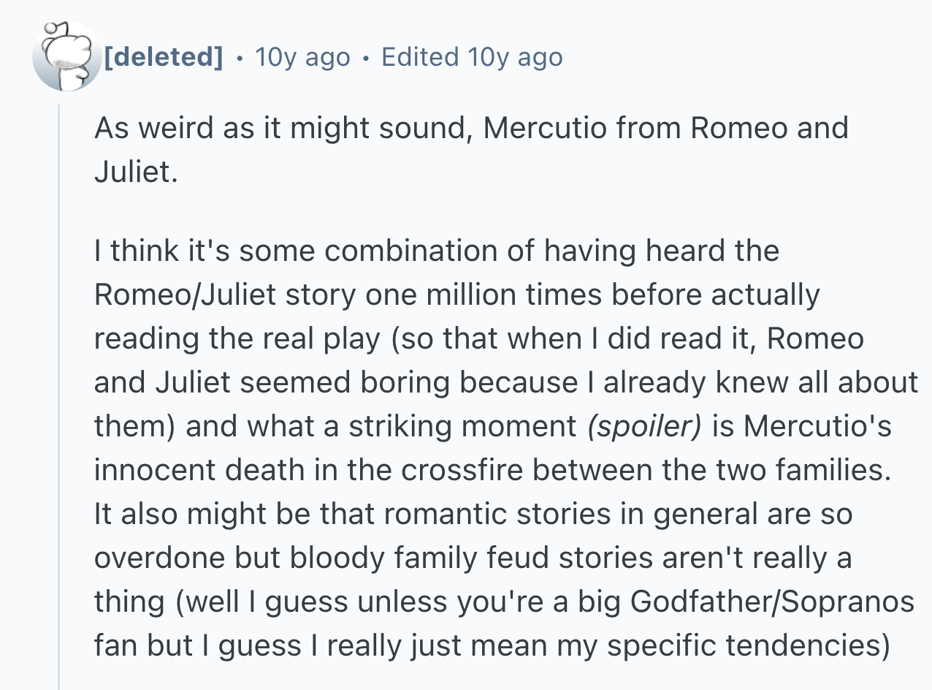Click the deleted user's Snoo avatar

(x=67, y=56)
